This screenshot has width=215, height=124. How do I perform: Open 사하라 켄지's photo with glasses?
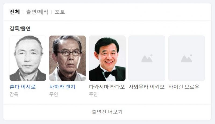[67, 58]
